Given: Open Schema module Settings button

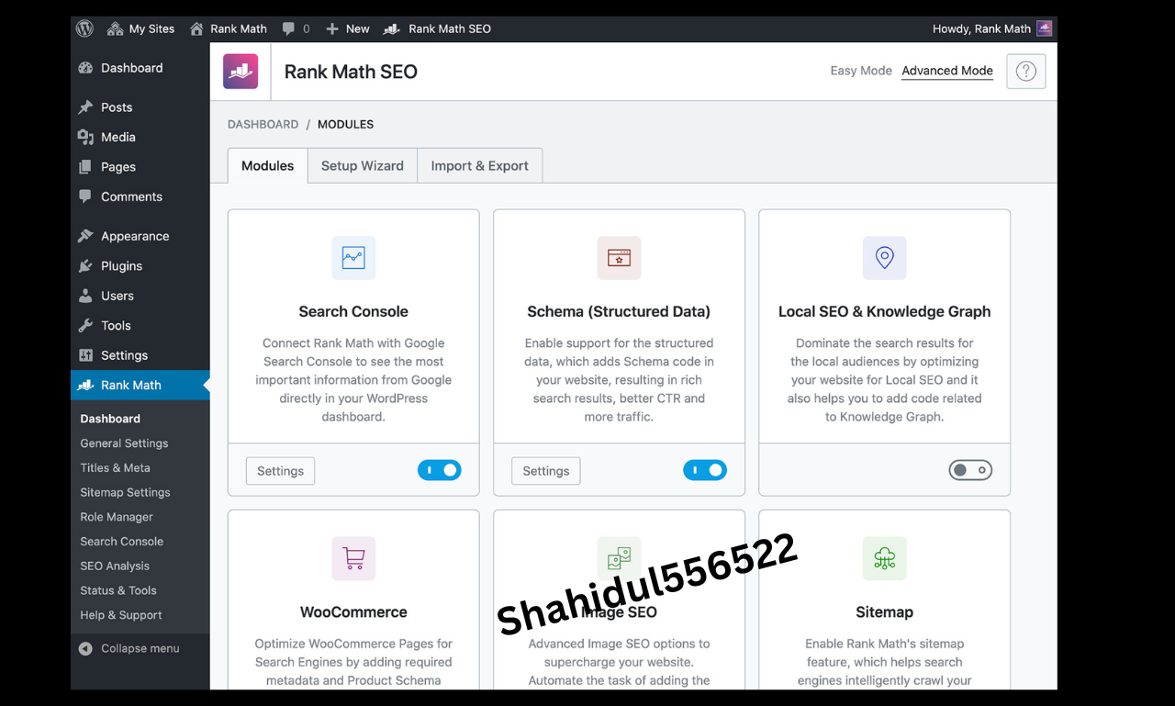Looking at the screenshot, I should [x=546, y=471].
